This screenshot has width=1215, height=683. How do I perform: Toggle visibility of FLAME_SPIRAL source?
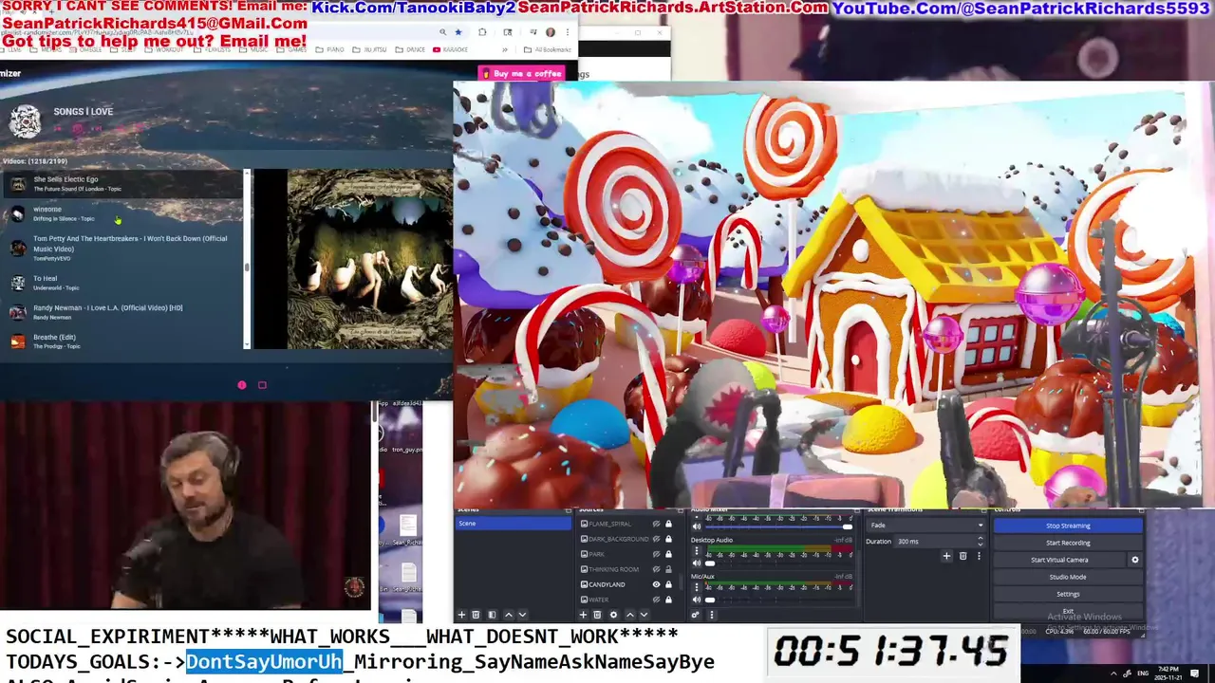656,524
